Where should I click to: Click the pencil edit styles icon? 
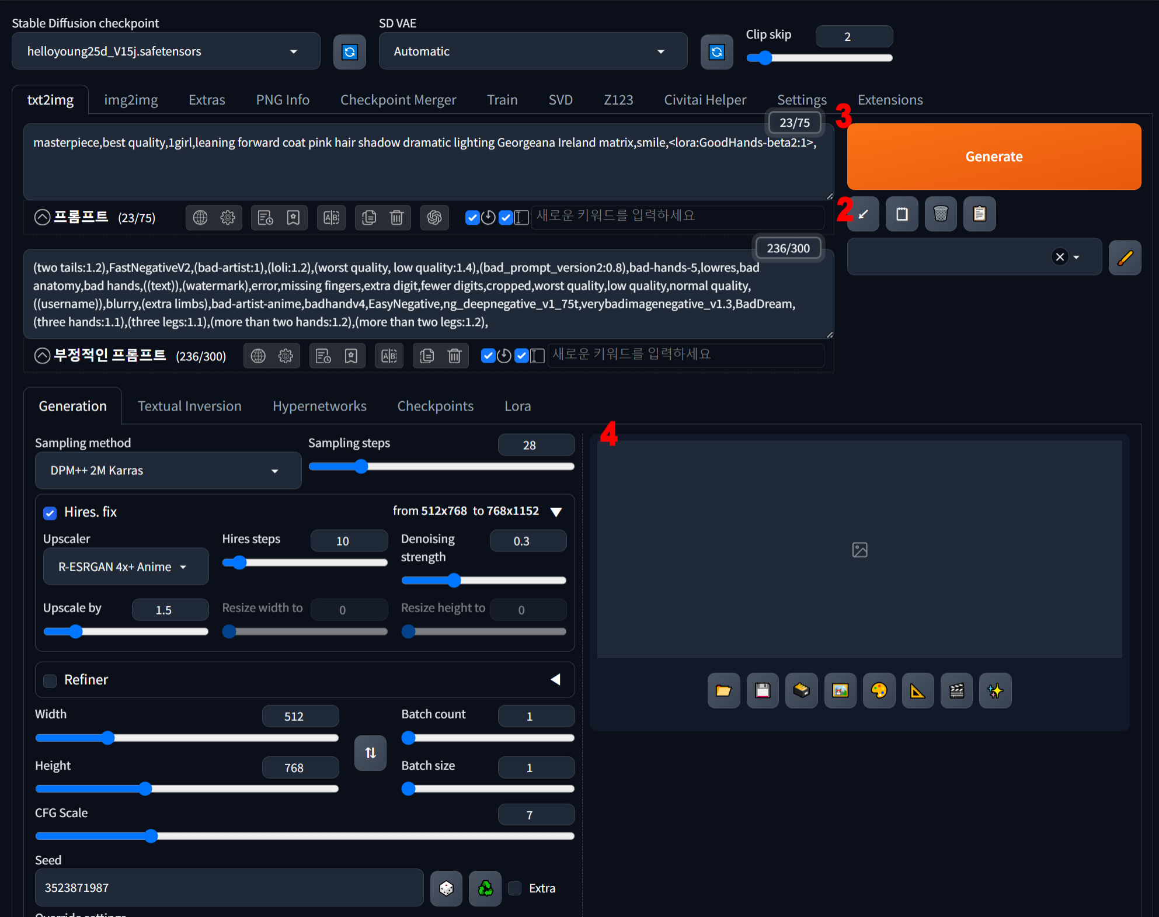click(1125, 257)
